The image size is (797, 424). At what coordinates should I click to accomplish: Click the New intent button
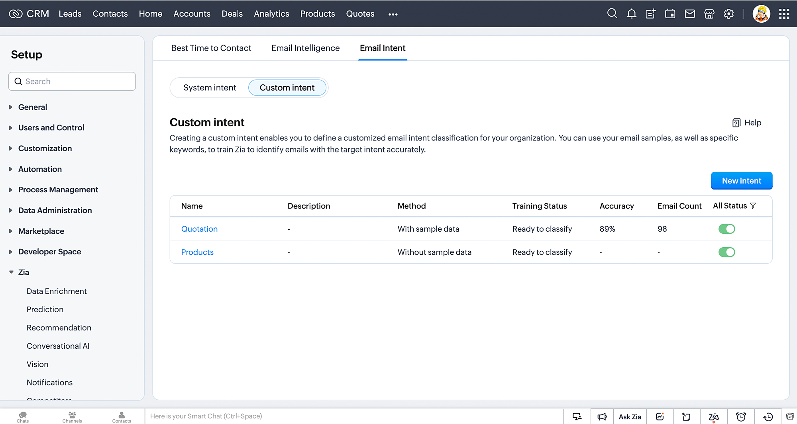tap(741, 181)
